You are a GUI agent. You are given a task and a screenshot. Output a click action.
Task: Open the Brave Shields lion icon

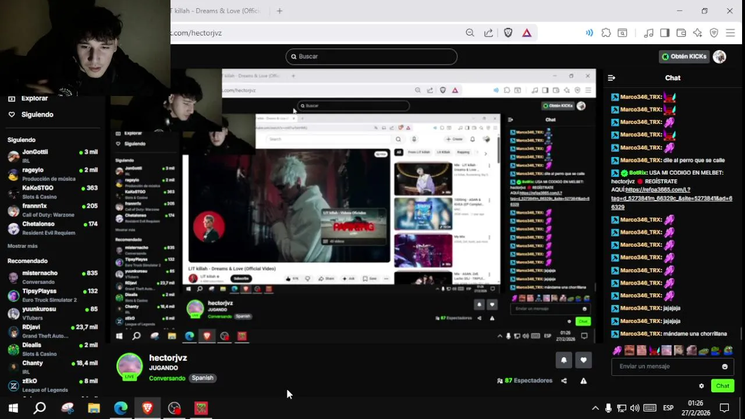pyautogui.click(x=508, y=33)
